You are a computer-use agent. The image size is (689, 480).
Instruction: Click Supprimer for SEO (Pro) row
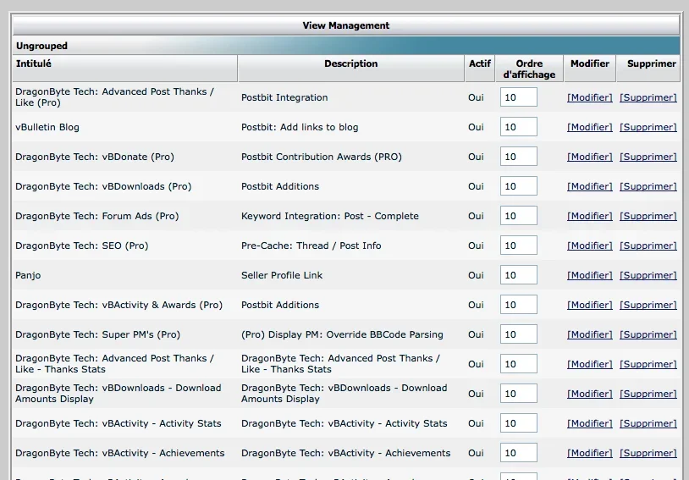[x=648, y=246]
